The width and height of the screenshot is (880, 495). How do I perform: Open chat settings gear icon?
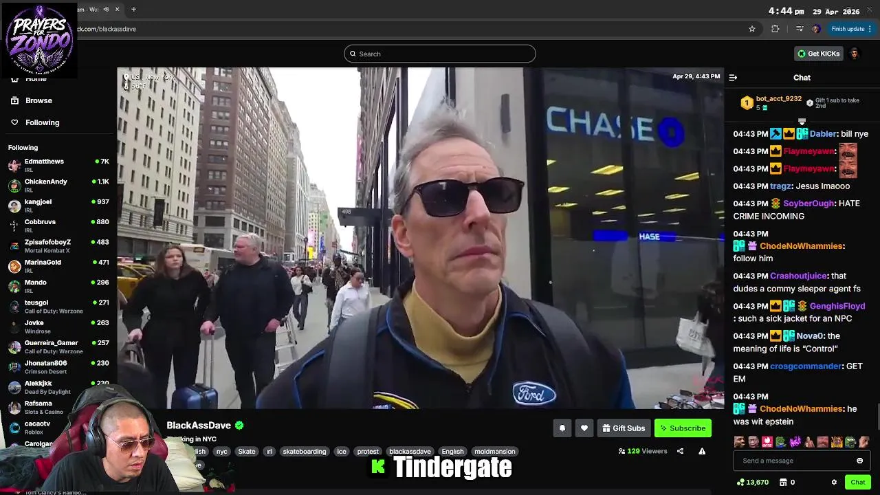point(834,483)
